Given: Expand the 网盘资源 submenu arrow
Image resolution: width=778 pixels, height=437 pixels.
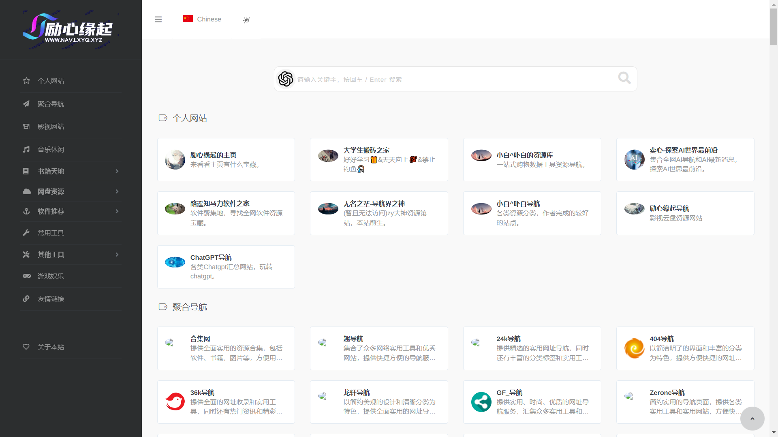Looking at the screenshot, I should click(117, 191).
